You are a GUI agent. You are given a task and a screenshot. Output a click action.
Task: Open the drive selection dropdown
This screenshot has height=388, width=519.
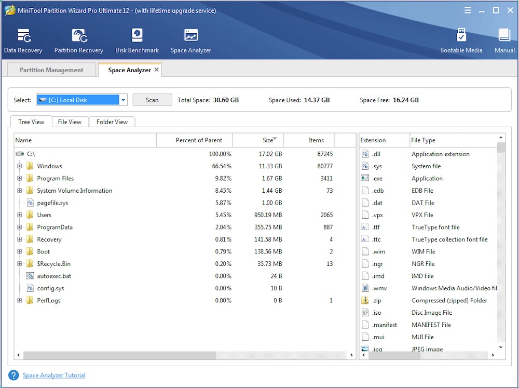pos(123,100)
